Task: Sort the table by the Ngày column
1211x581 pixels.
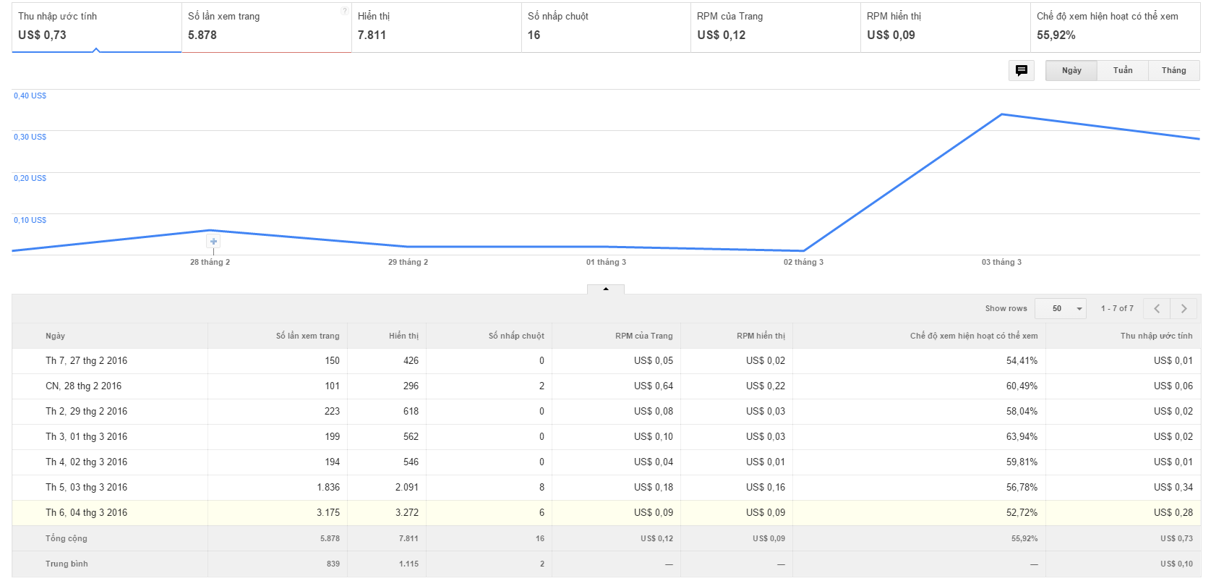Action: pyautogui.click(x=56, y=336)
